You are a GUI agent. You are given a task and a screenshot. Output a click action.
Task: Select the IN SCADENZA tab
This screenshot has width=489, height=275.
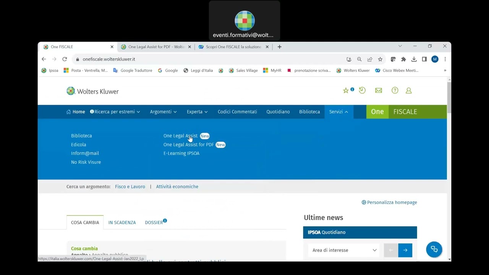click(122, 222)
